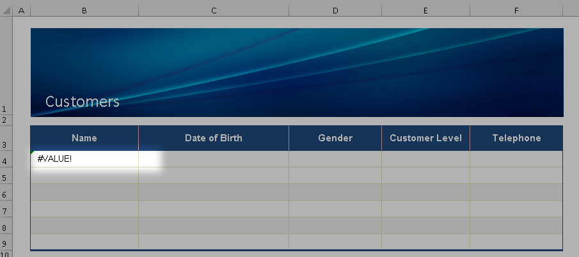Select column D header
Screen dimensions: 579x257
(335, 11)
